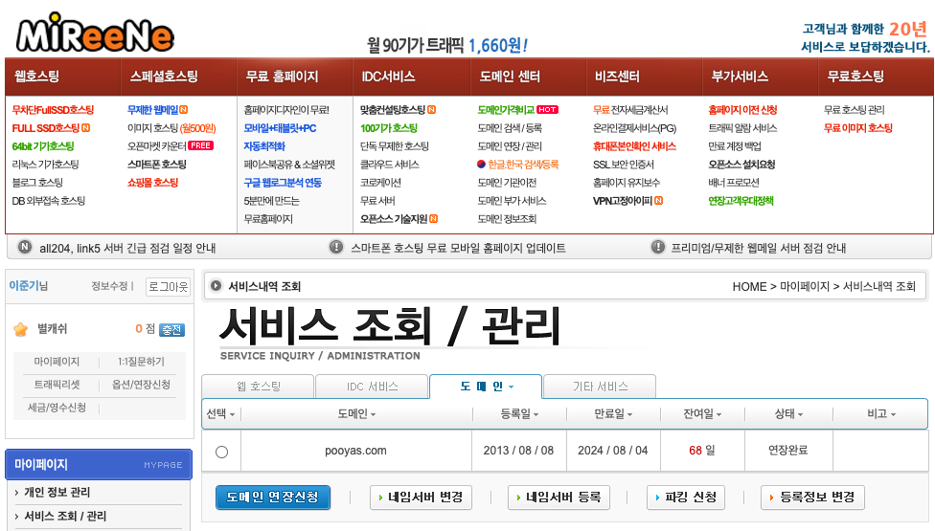The width and height of the screenshot is (935, 531).
Task: Click the 네임서버 등록 button
Action: 559,498
